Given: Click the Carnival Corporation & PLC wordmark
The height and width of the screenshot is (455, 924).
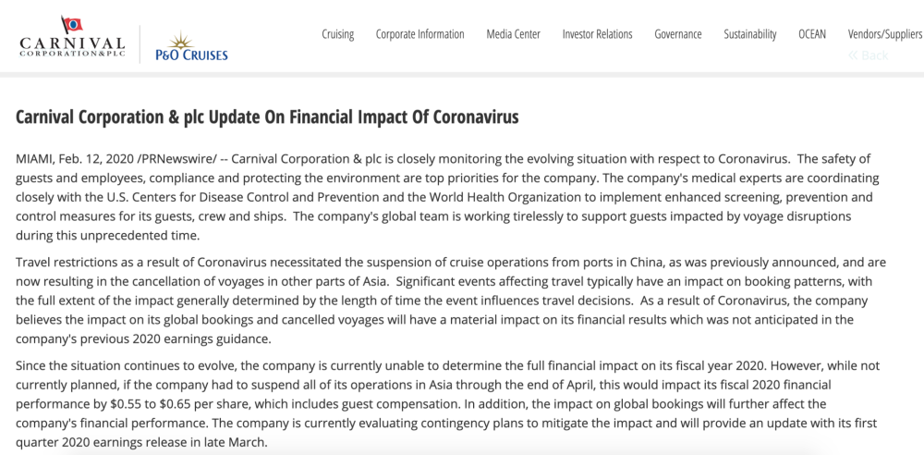Looking at the screenshot, I should coord(72,46).
